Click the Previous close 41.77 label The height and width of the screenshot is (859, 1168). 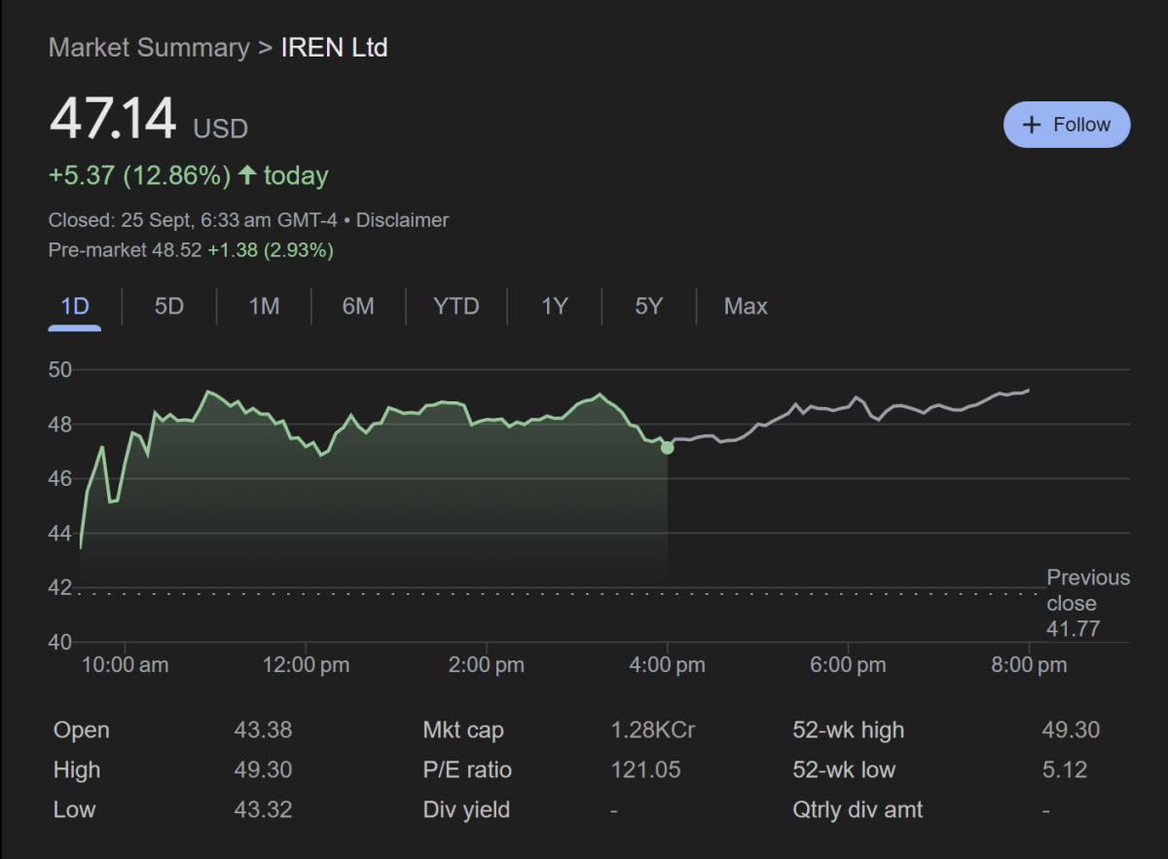[1087, 603]
